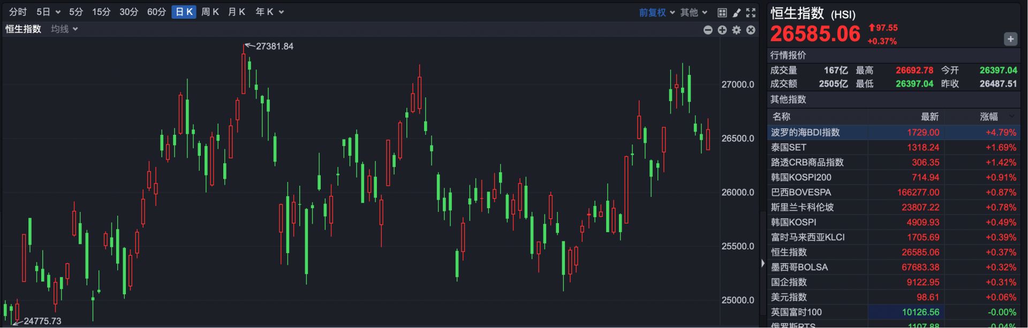Open chart settings gear

click(737, 30)
